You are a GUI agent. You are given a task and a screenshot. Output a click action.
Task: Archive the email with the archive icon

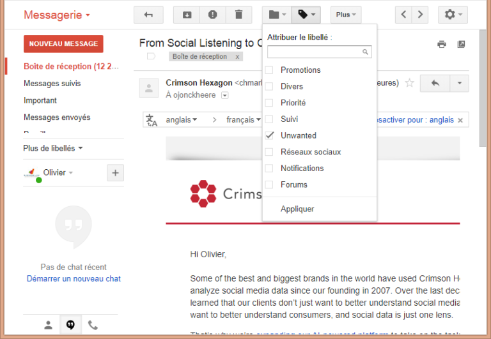pyautogui.click(x=187, y=15)
